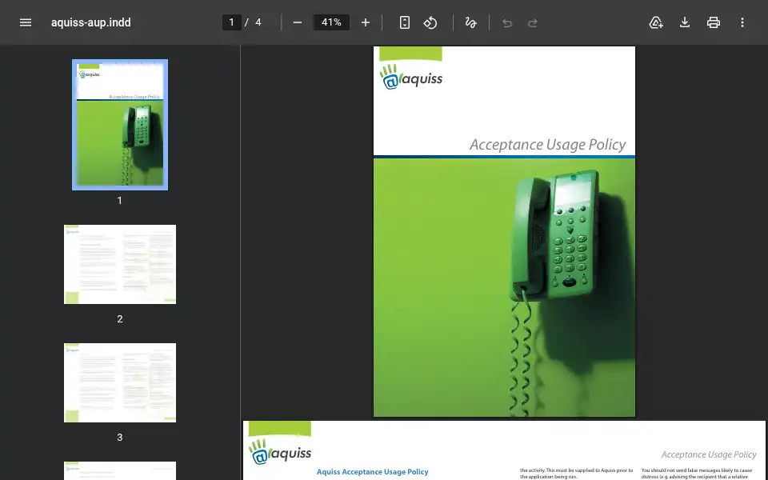The image size is (768, 480).
Task: Click the Acceptance Usage Policy heading on cover page
Action: coord(547,145)
